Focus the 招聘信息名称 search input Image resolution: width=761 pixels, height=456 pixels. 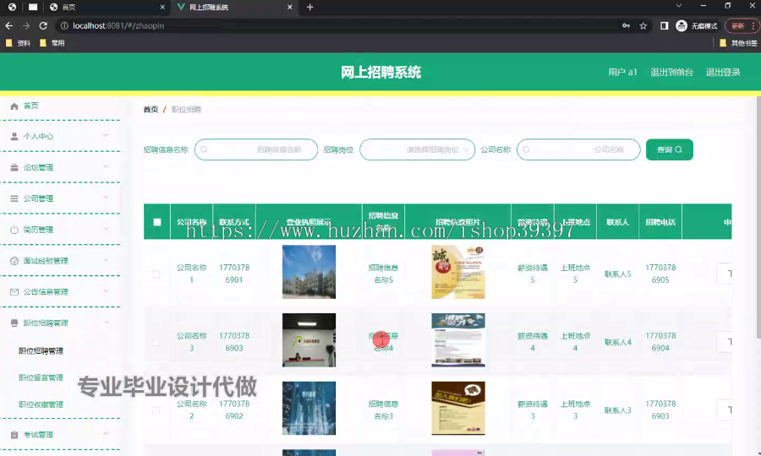[x=256, y=149]
